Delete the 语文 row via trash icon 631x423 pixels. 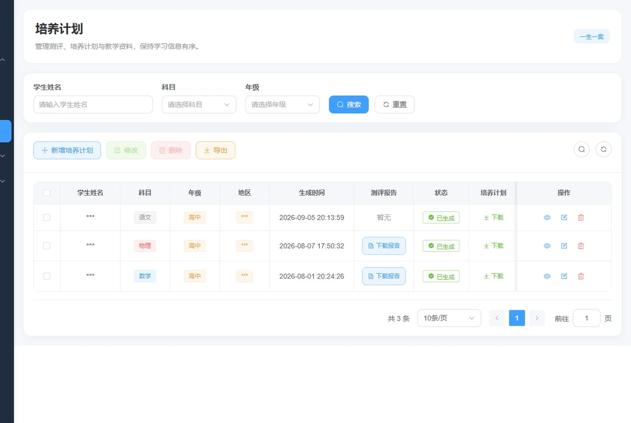coord(581,217)
